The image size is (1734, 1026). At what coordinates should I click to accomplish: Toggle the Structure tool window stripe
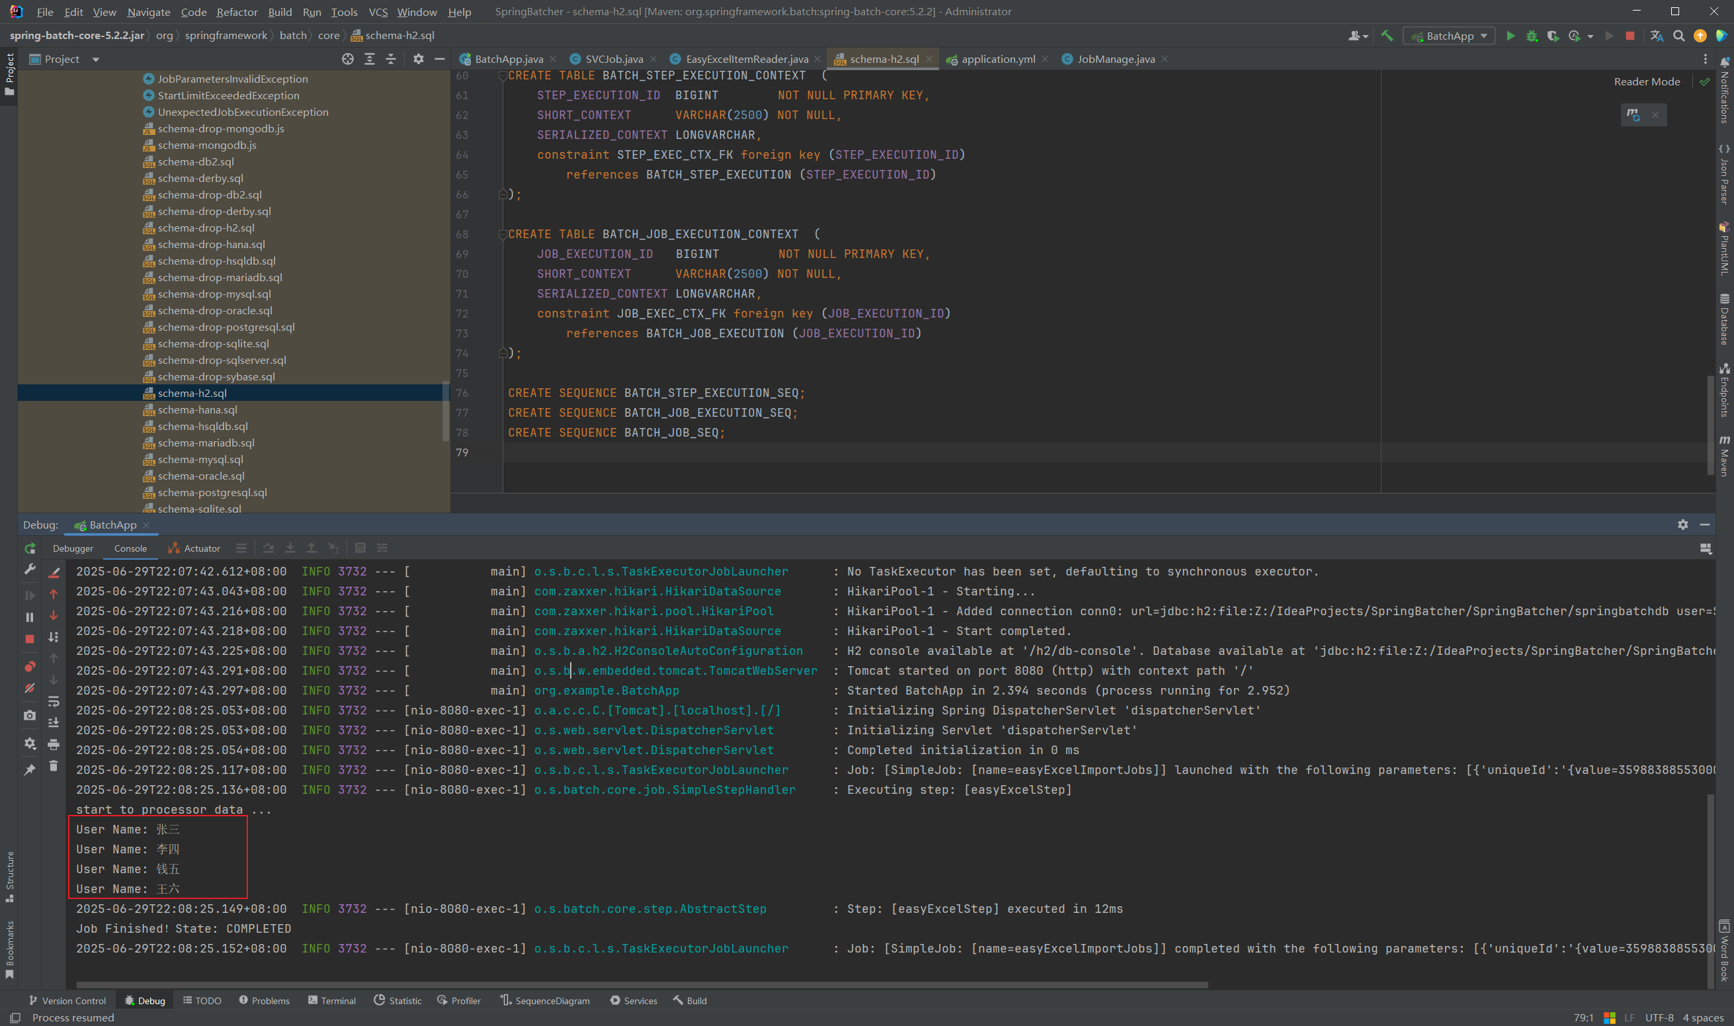(x=10, y=876)
